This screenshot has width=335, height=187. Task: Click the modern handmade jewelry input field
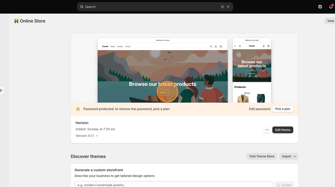coord(173,184)
